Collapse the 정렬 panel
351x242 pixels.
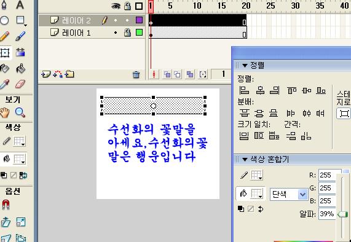[245, 66]
